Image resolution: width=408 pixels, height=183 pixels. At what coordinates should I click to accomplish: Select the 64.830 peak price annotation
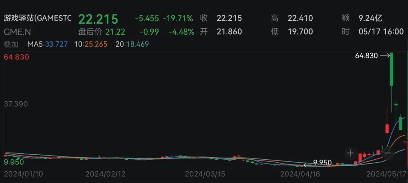tap(366, 55)
